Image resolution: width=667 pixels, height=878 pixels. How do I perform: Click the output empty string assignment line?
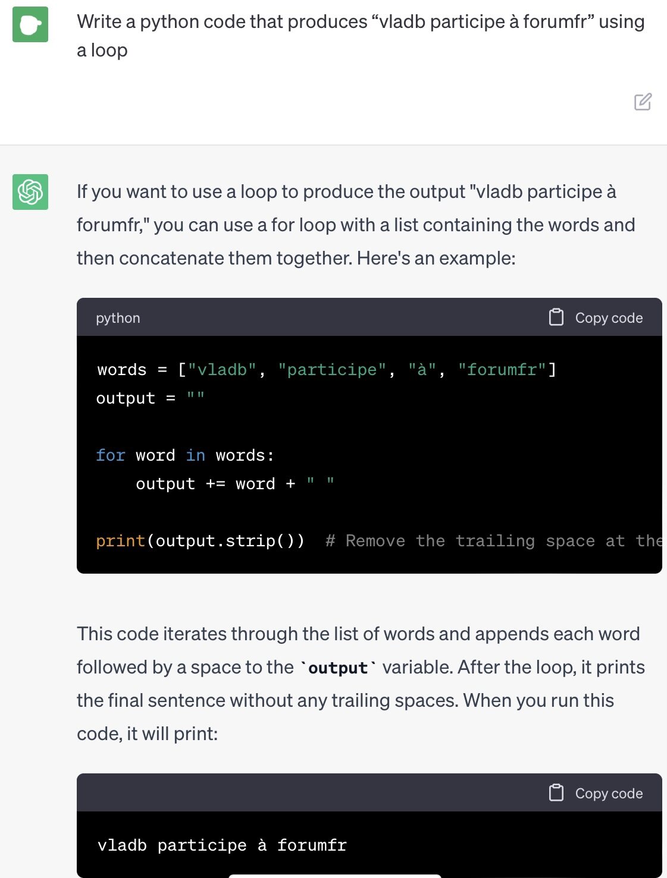tap(151, 398)
